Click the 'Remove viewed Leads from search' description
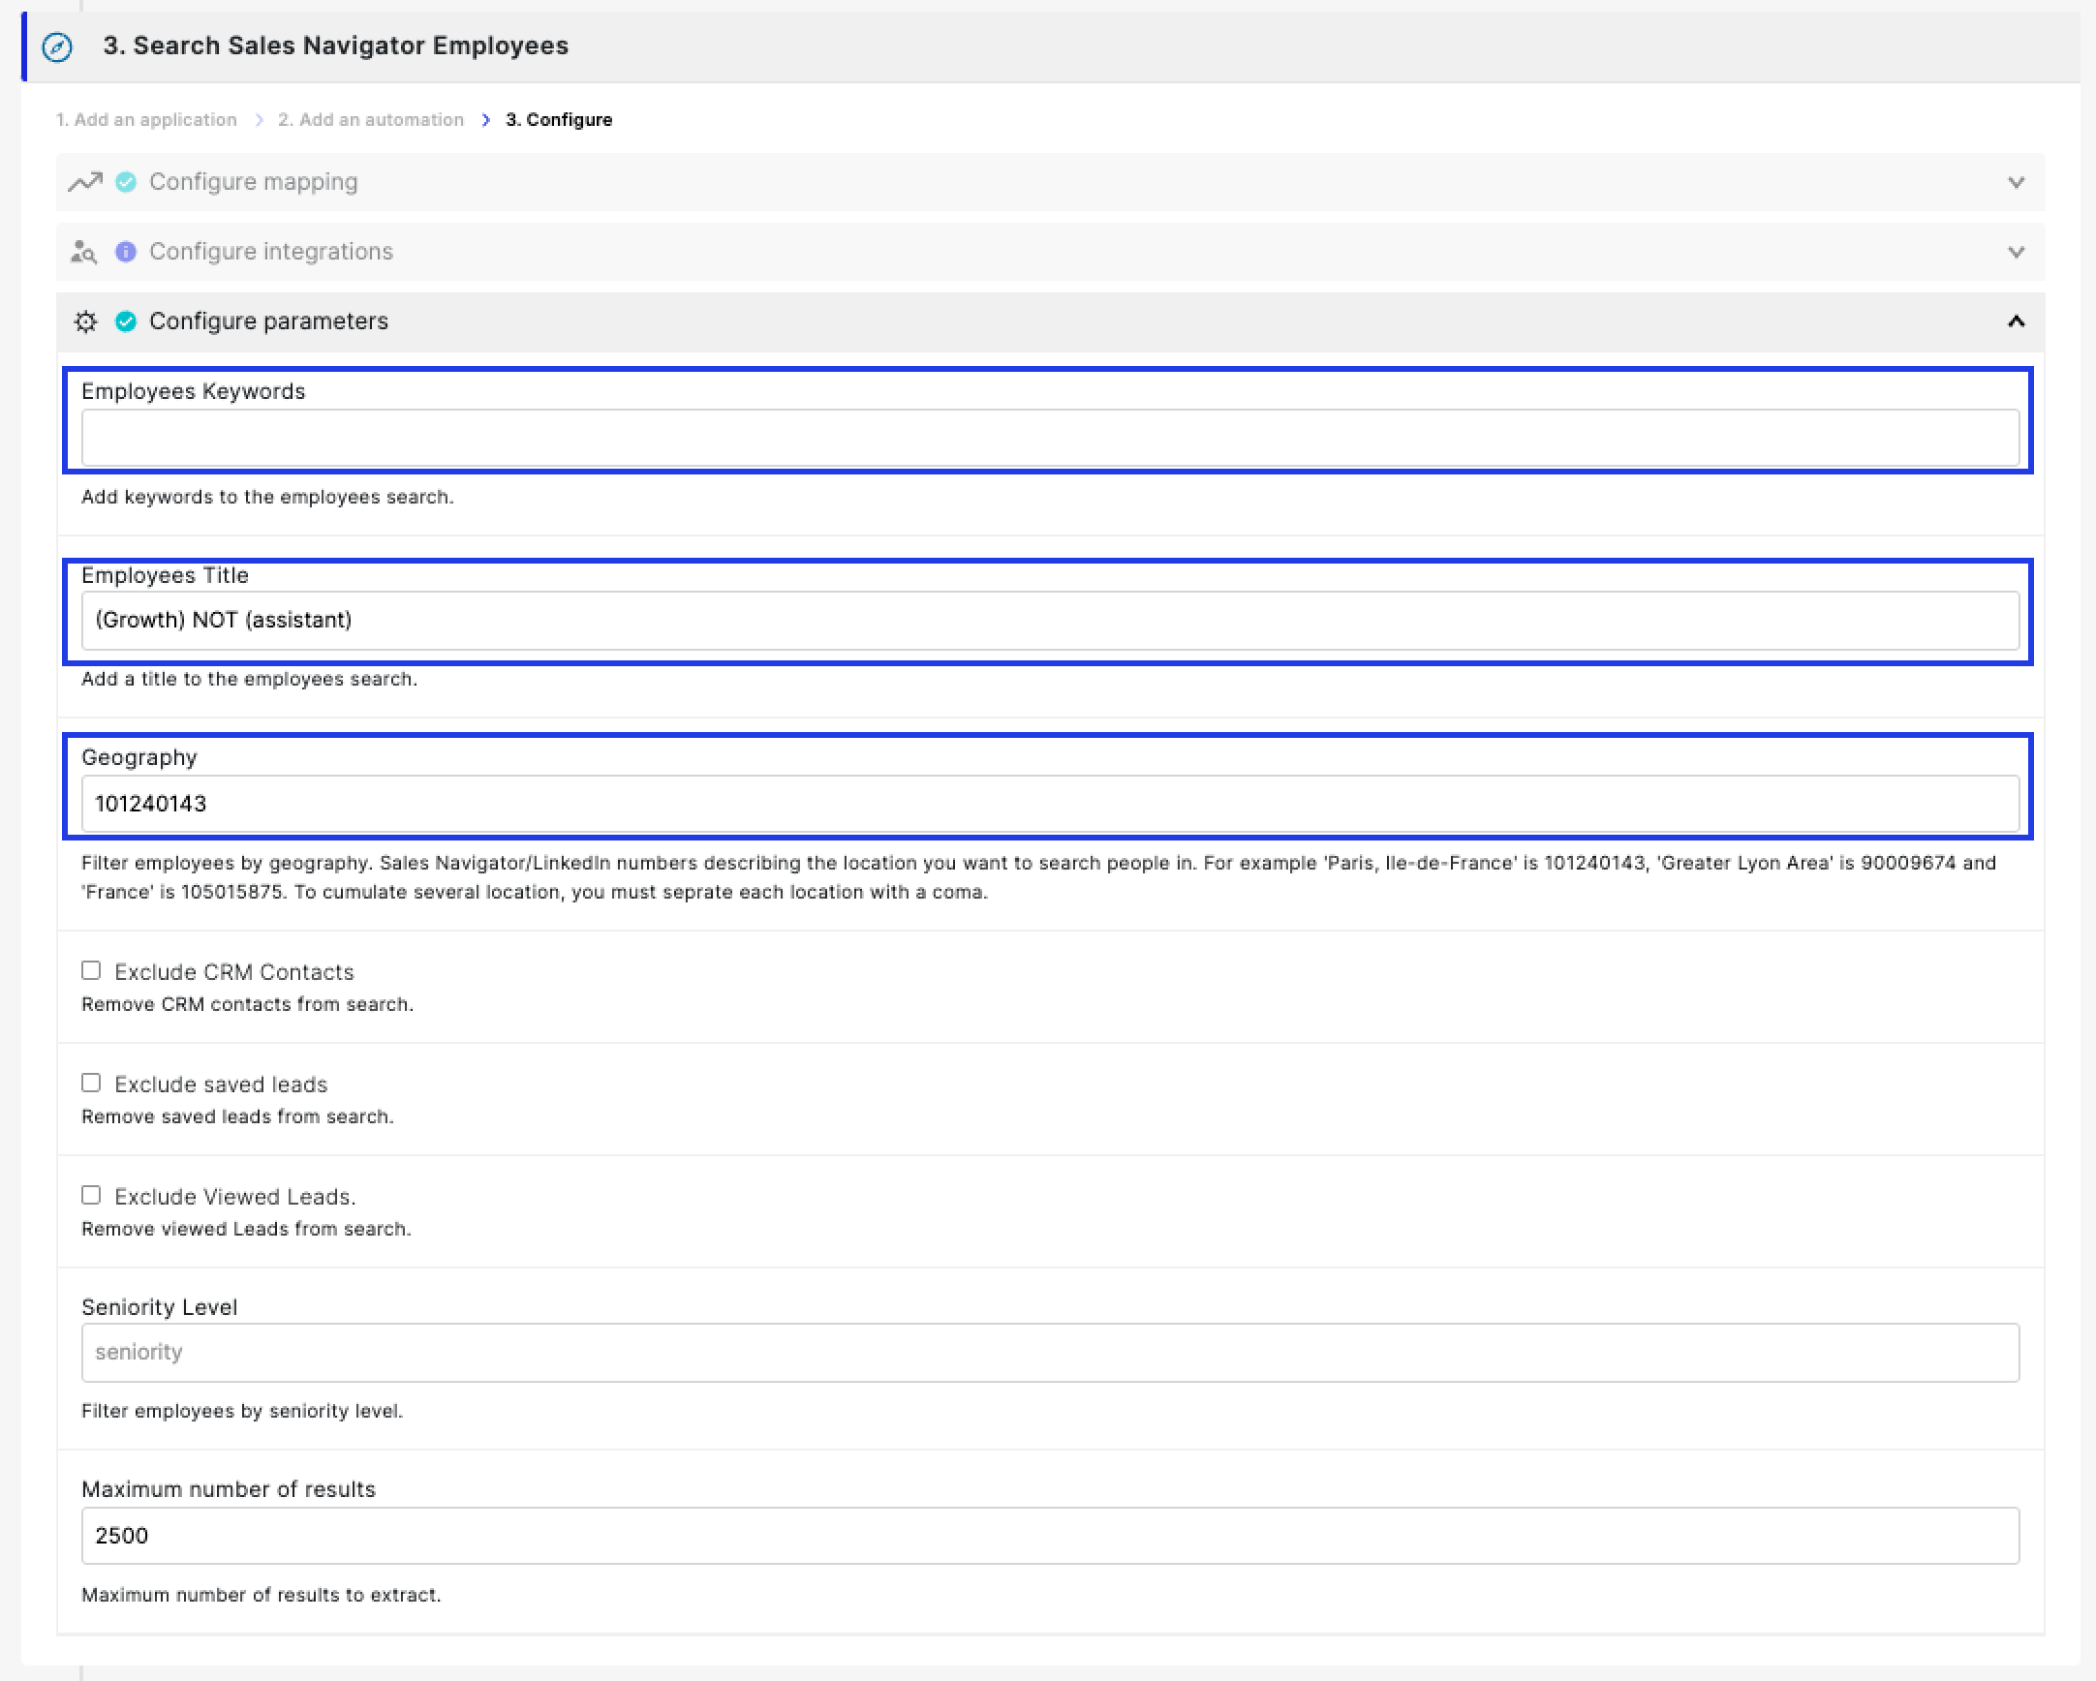 tap(246, 1229)
